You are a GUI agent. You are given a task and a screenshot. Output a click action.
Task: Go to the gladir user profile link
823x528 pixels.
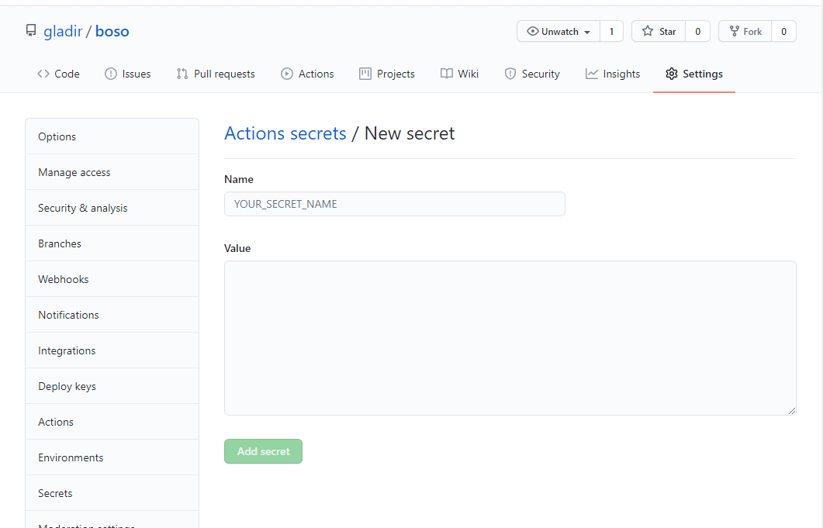[63, 32]
